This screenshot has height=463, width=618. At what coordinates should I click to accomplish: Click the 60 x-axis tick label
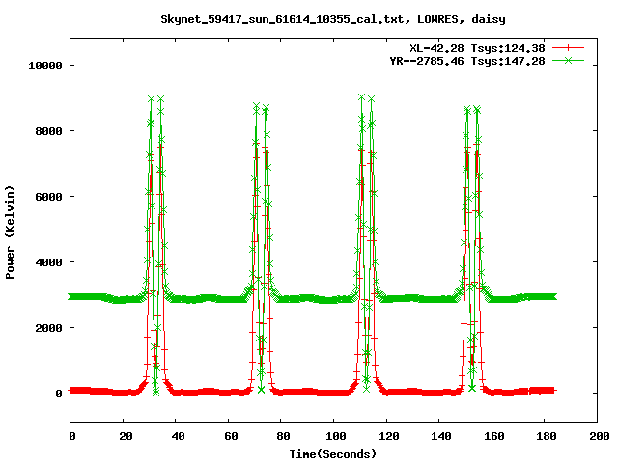click(x=231, y=436)
